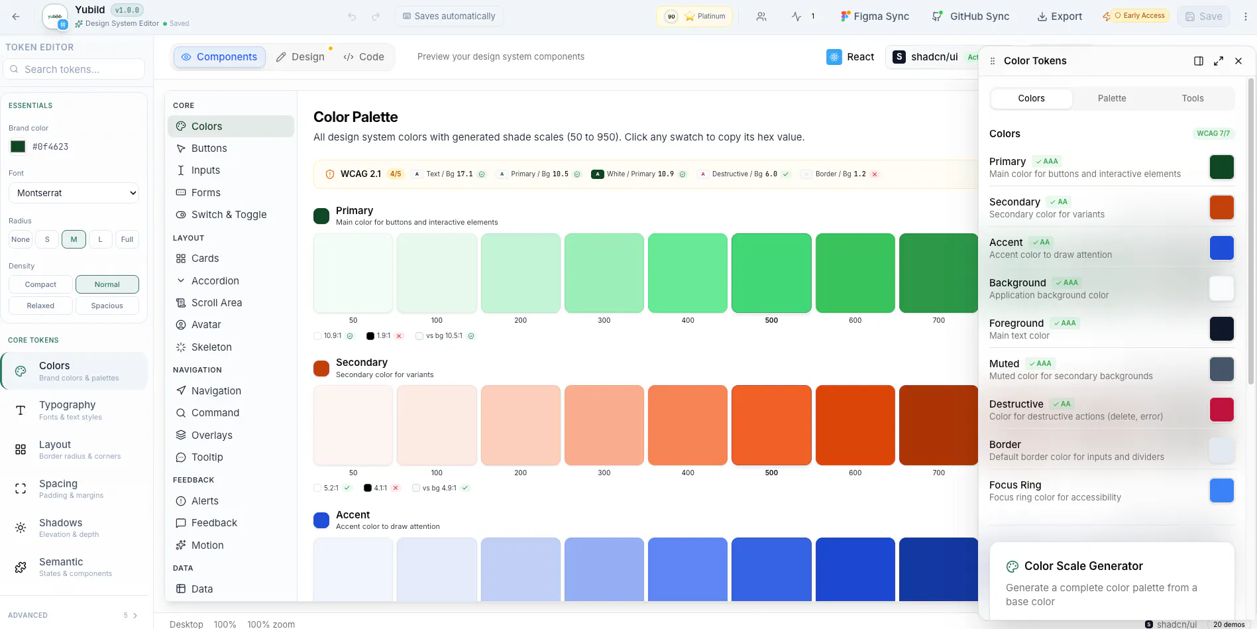
Task: Copy the Primary 500 shade swatch
Action: [x=771, y=273]
